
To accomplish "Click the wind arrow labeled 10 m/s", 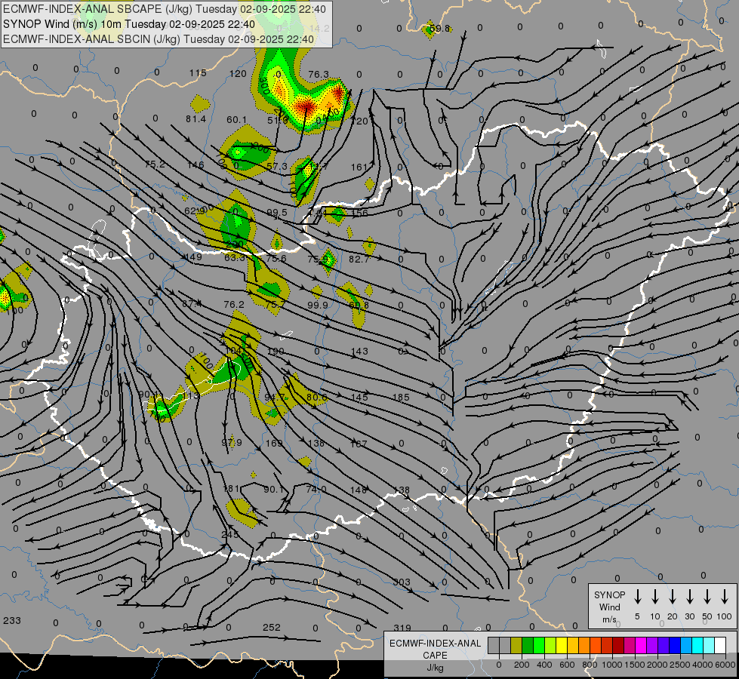I will [655, 596].
